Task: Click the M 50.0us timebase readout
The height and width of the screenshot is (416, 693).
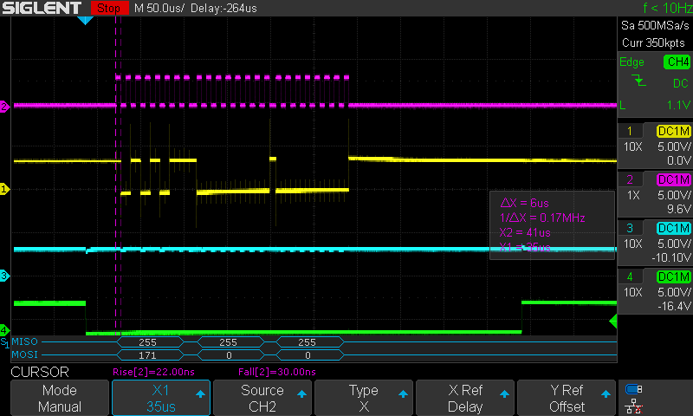Action: (159, 8)
